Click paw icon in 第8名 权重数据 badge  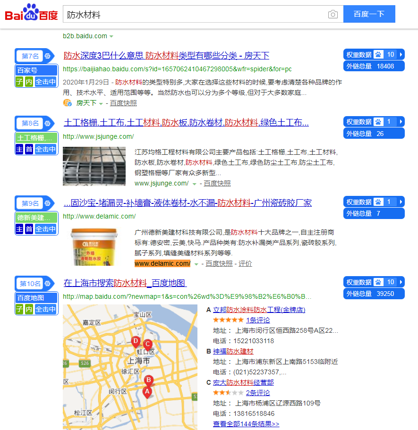pos(378,121)
